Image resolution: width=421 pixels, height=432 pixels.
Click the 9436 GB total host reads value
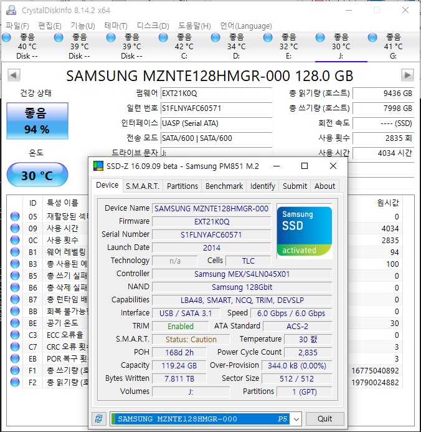(383, 93)
